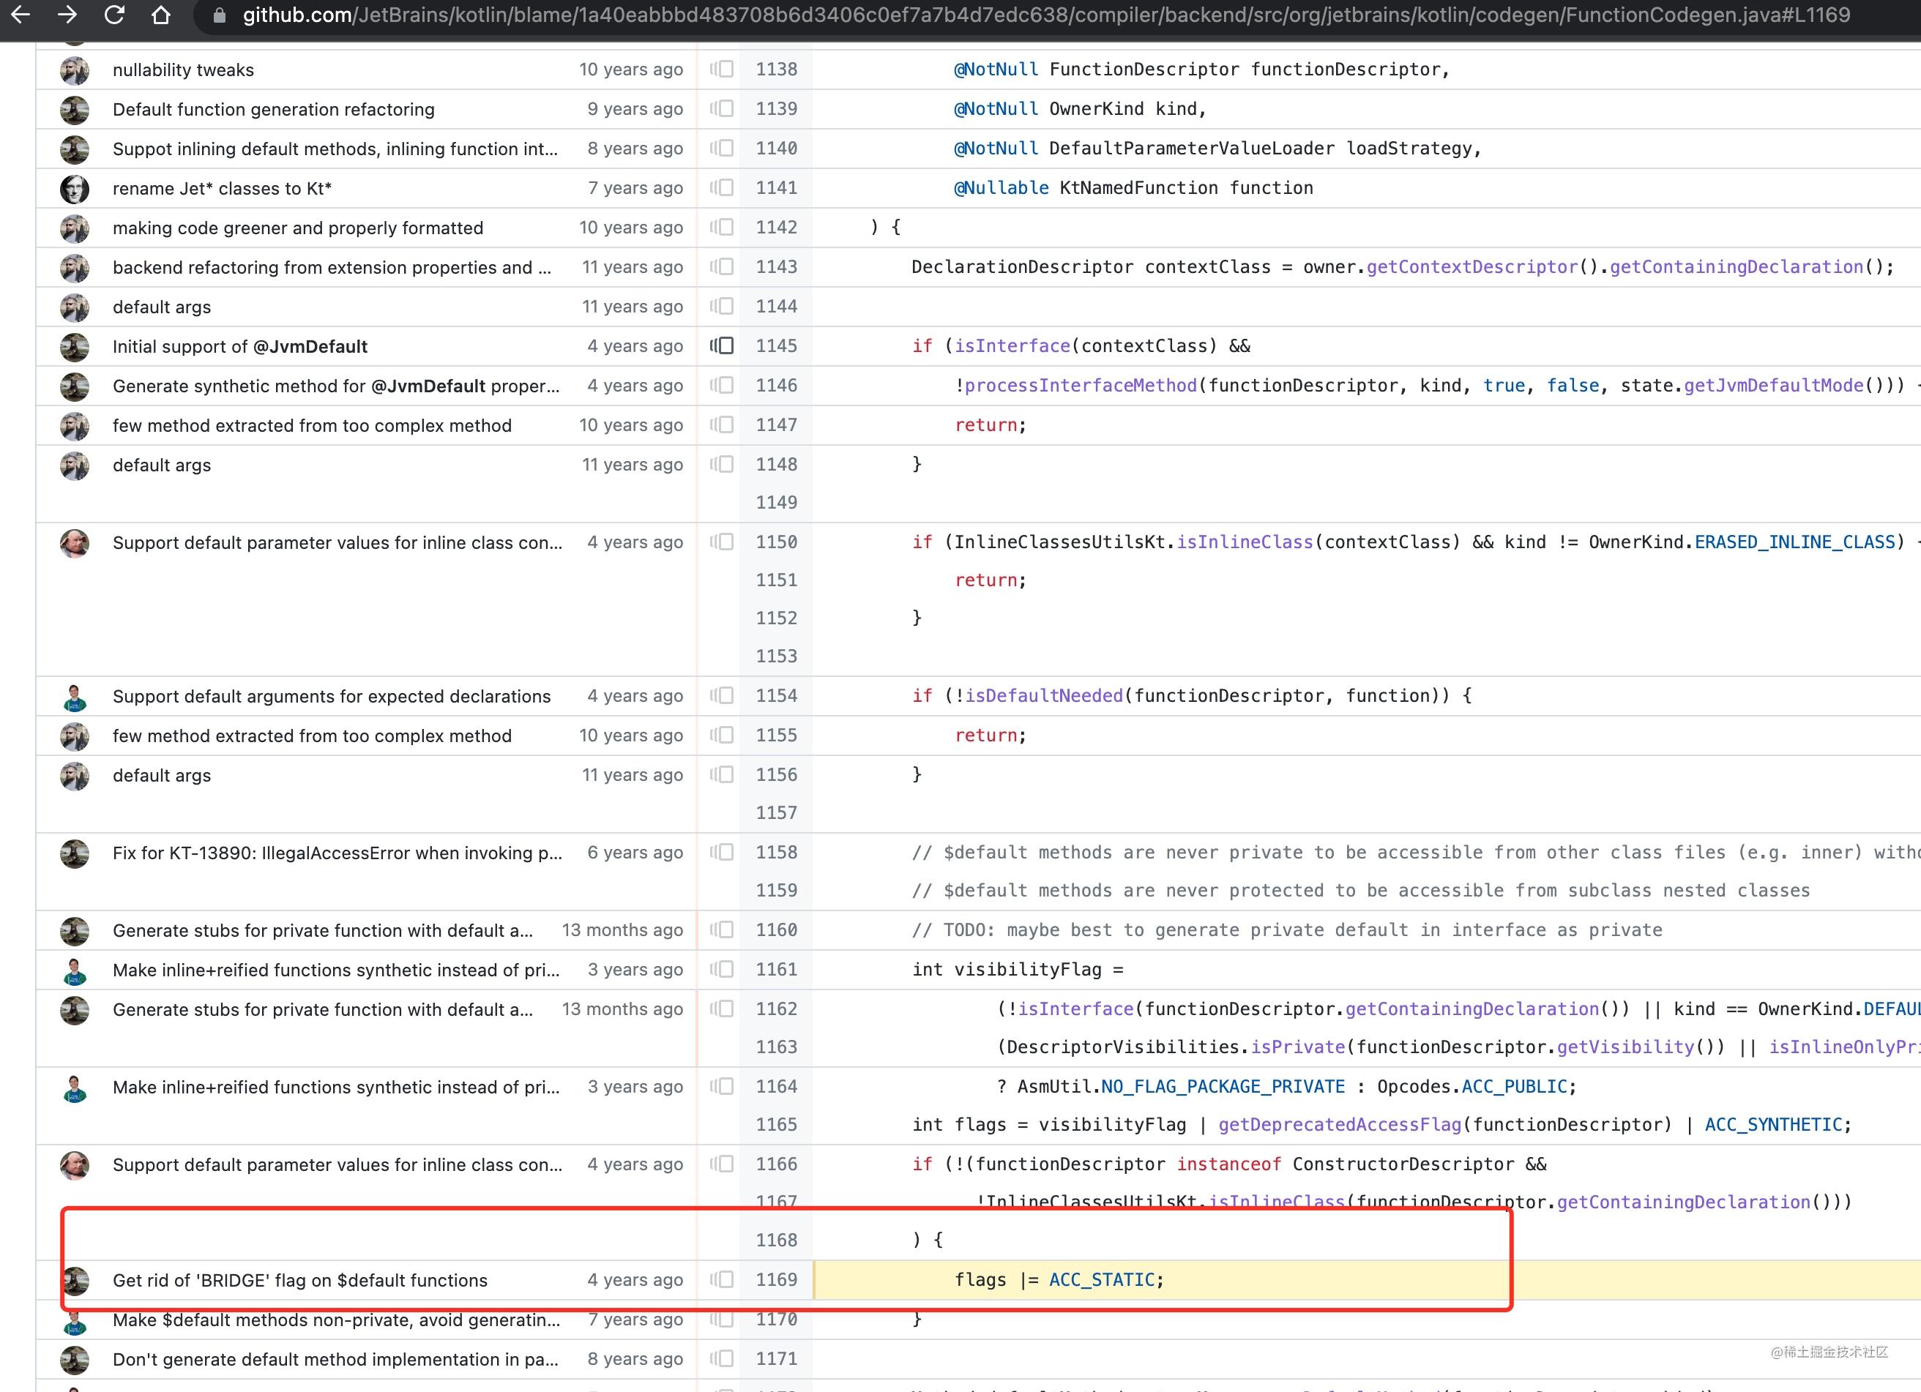
Task: View blame prior to change on line 1166
Action: tap(722, 1164)
